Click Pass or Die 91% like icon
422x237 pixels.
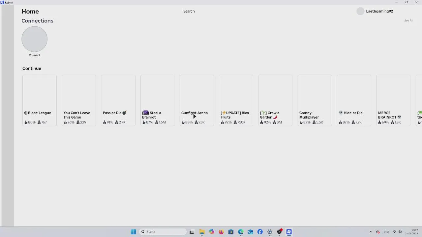click(x=105, y=122)
